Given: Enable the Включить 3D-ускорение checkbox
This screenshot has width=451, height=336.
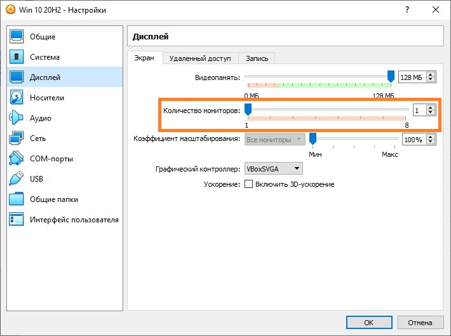Looking at the screenshot, I should click(x=249, y=184).
